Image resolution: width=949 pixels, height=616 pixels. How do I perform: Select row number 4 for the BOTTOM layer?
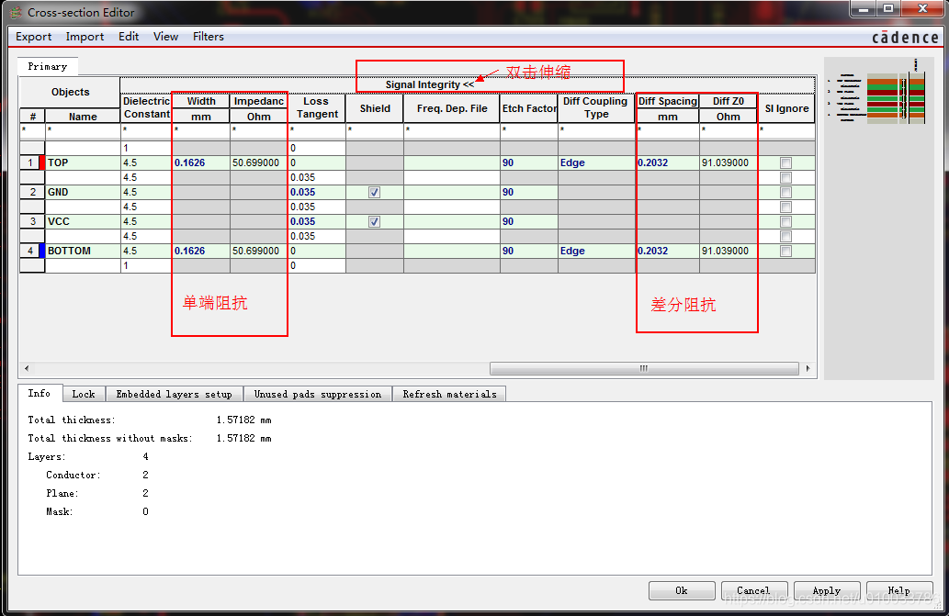[30, 251]
